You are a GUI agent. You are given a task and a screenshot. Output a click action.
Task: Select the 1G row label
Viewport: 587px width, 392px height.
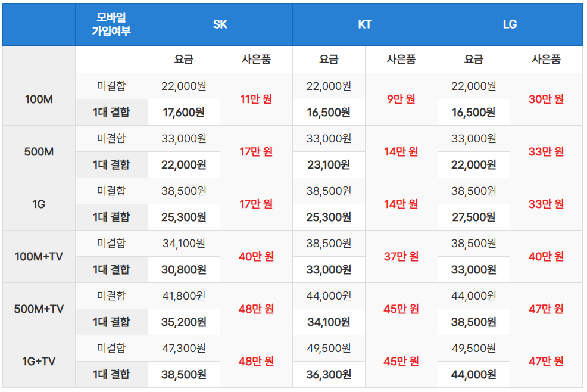coord(39,204)
